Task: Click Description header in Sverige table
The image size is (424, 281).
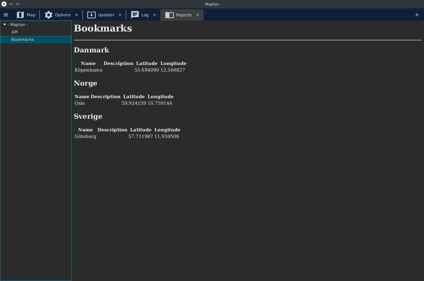Action: tap(112, 130)
